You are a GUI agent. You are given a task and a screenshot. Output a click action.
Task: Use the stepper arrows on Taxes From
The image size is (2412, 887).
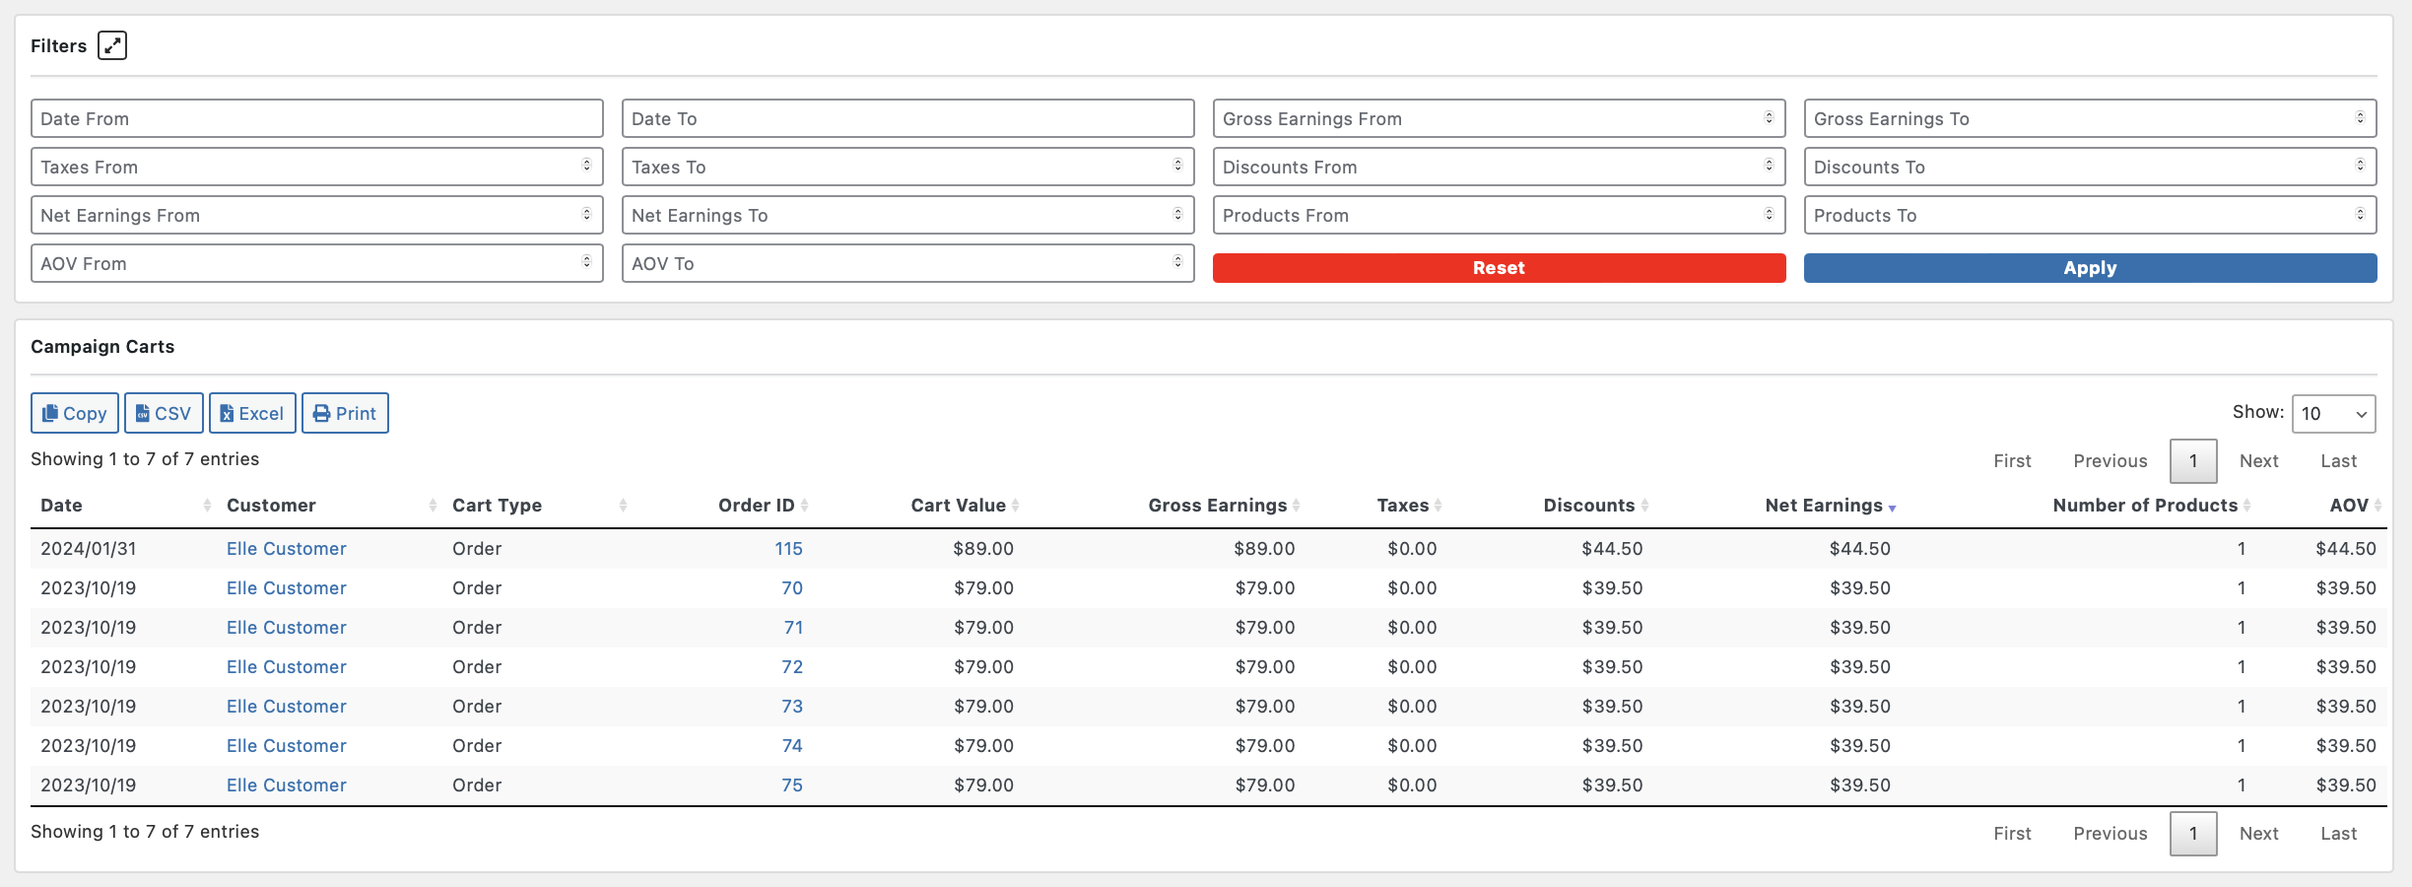[586, 166]
